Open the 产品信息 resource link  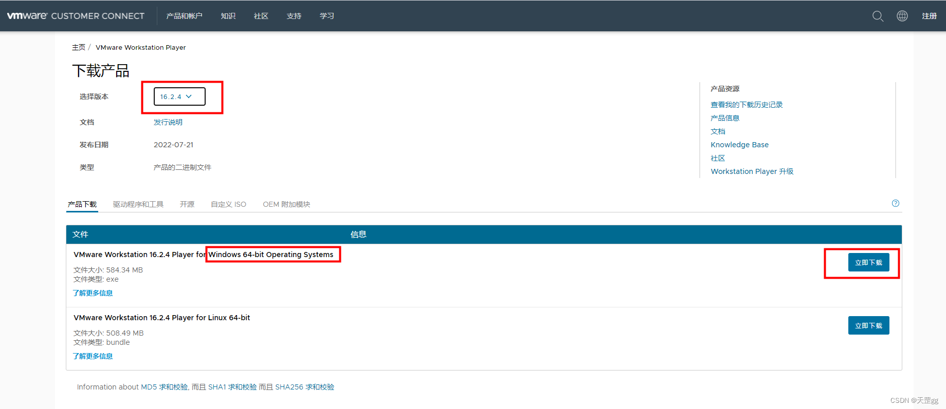[x=725, y=118]
